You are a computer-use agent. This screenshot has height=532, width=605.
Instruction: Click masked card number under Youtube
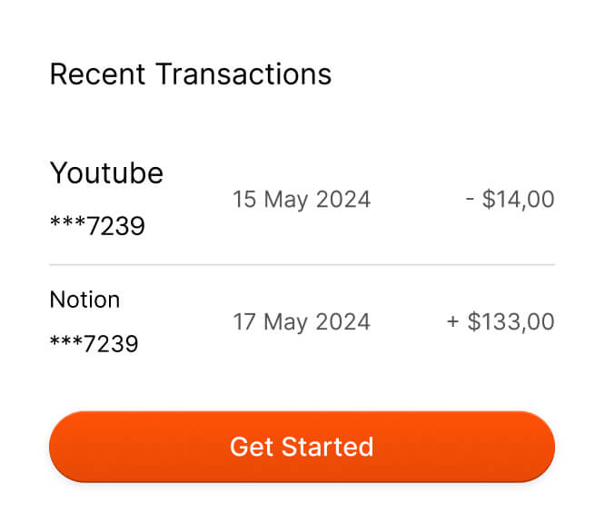(97, 225)
